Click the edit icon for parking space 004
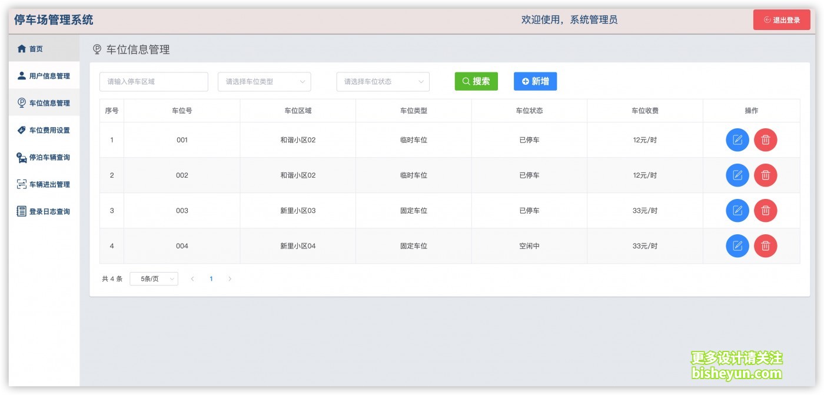This screenshot has height=395, width=824. tap(737, 246)
